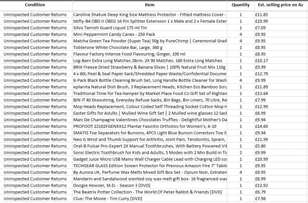Viewport: 308px width, 203px height.
Task: Select price £6.99 cell
Action: [x=281, y=113]
